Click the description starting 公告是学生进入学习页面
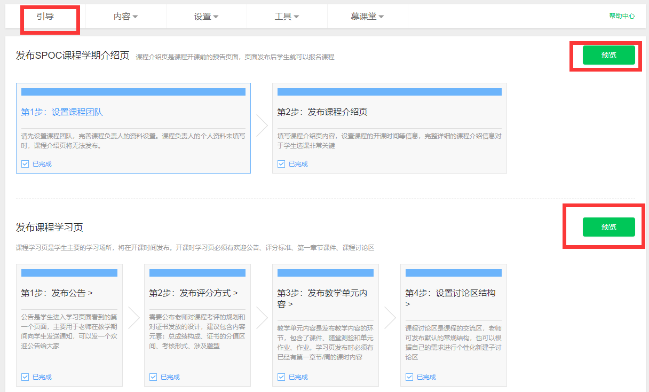Viewport: 649px width, 392px height. tap(69, 332)
